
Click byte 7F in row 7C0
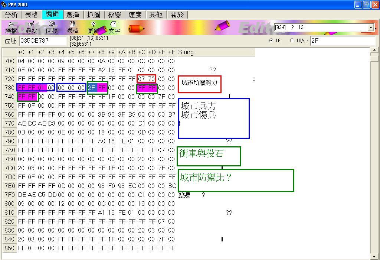[x=161, y=168]
